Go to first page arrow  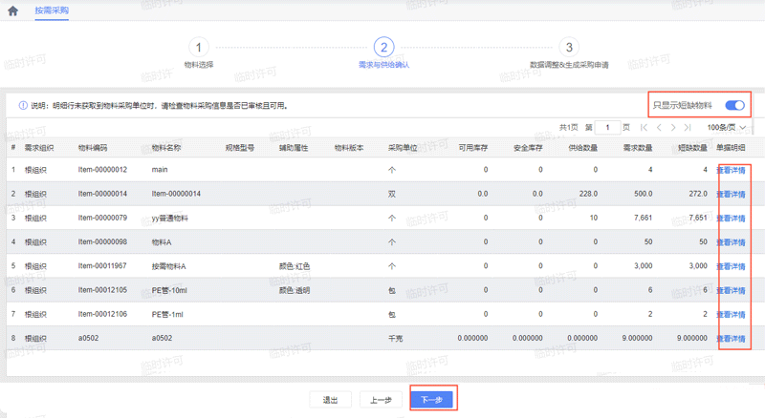click(644, 128)
